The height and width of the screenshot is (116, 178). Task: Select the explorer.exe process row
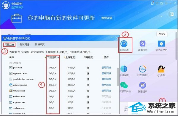pyautogui.click(x=60, y=102)
